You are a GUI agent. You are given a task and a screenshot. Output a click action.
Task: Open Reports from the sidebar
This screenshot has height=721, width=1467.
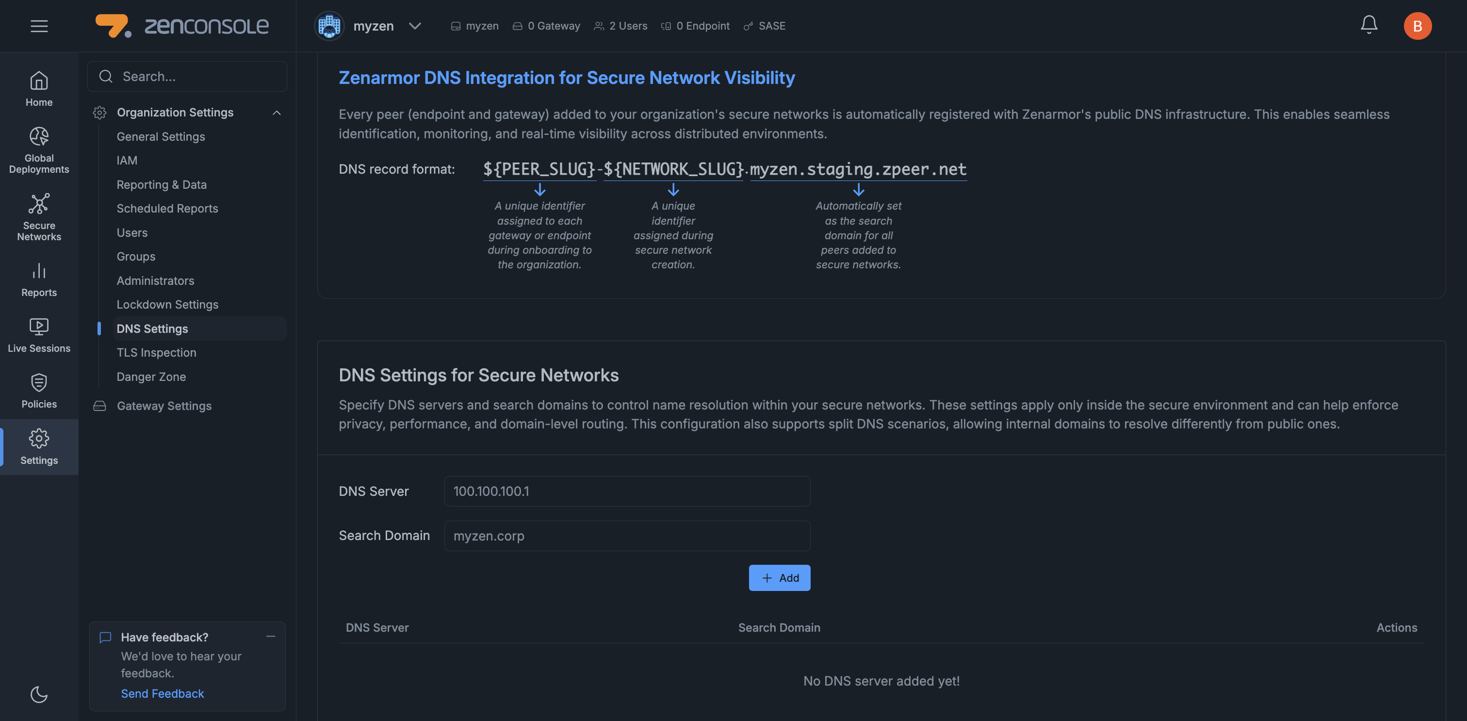pyautogui.click(x=39, y=279)
